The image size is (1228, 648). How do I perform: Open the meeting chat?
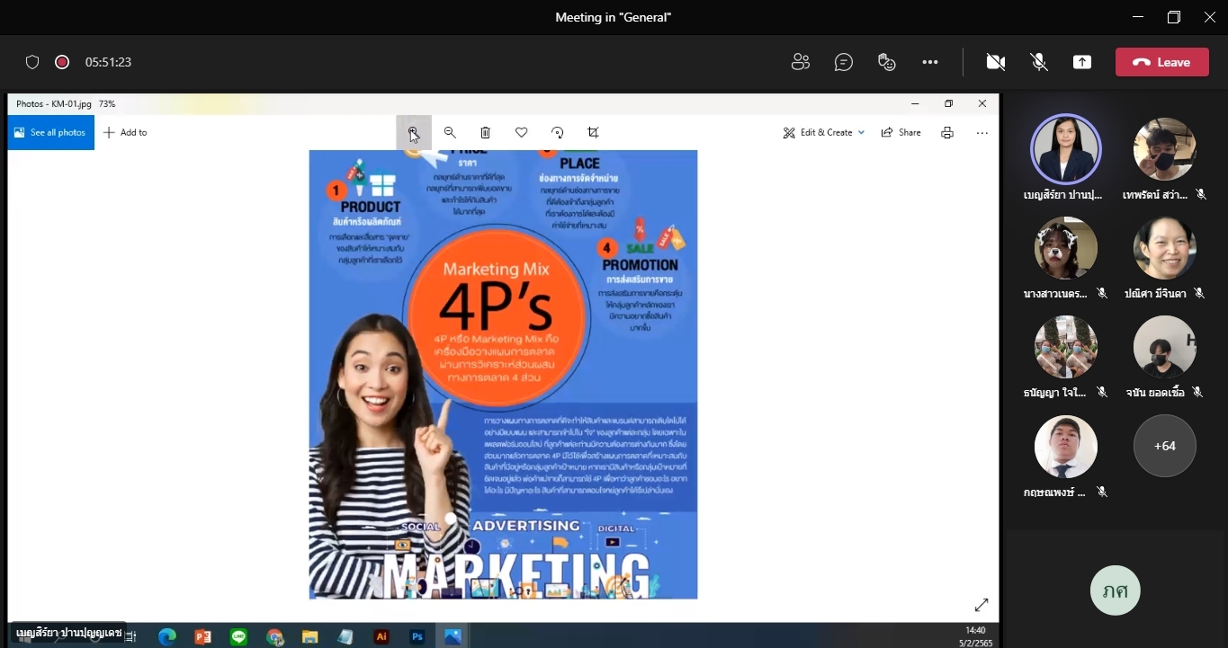point(843,62)
